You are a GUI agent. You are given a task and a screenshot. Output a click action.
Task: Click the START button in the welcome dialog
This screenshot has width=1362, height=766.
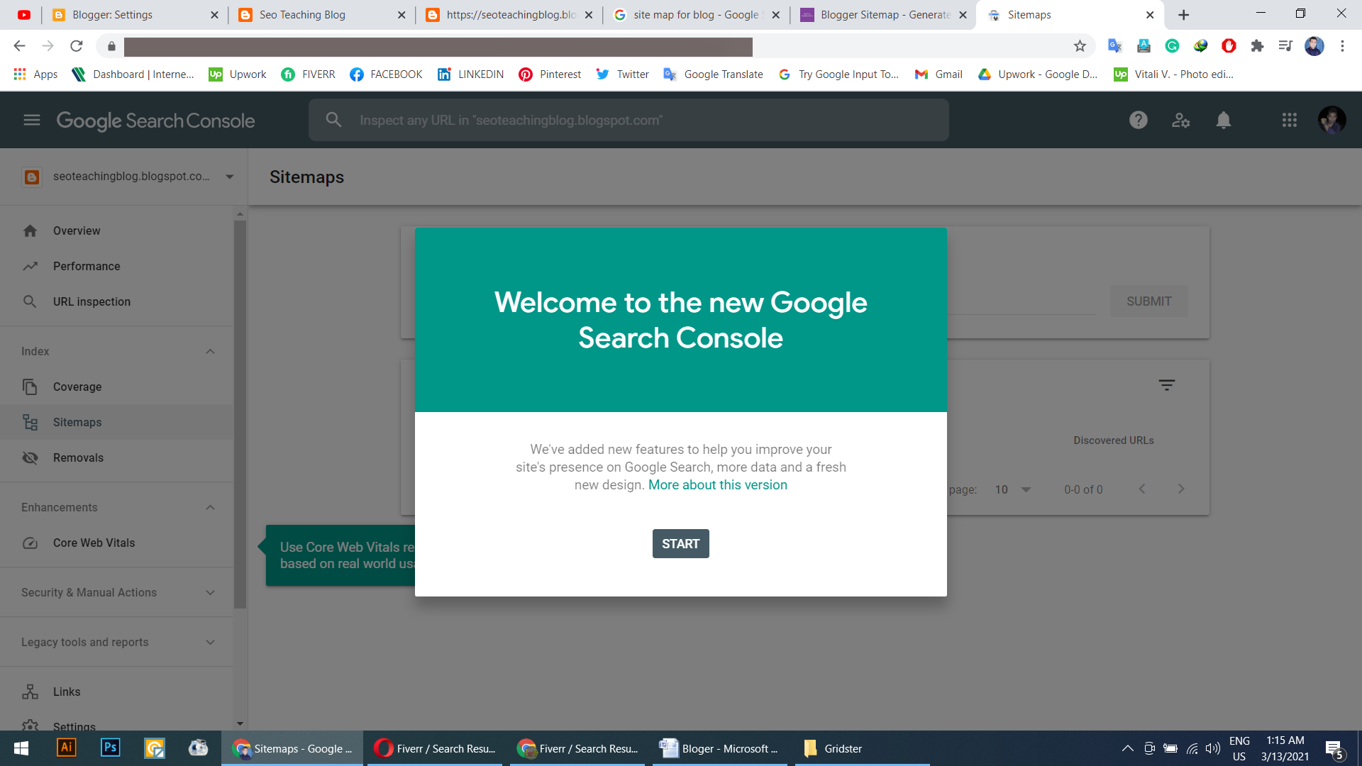tap(680, 543)
